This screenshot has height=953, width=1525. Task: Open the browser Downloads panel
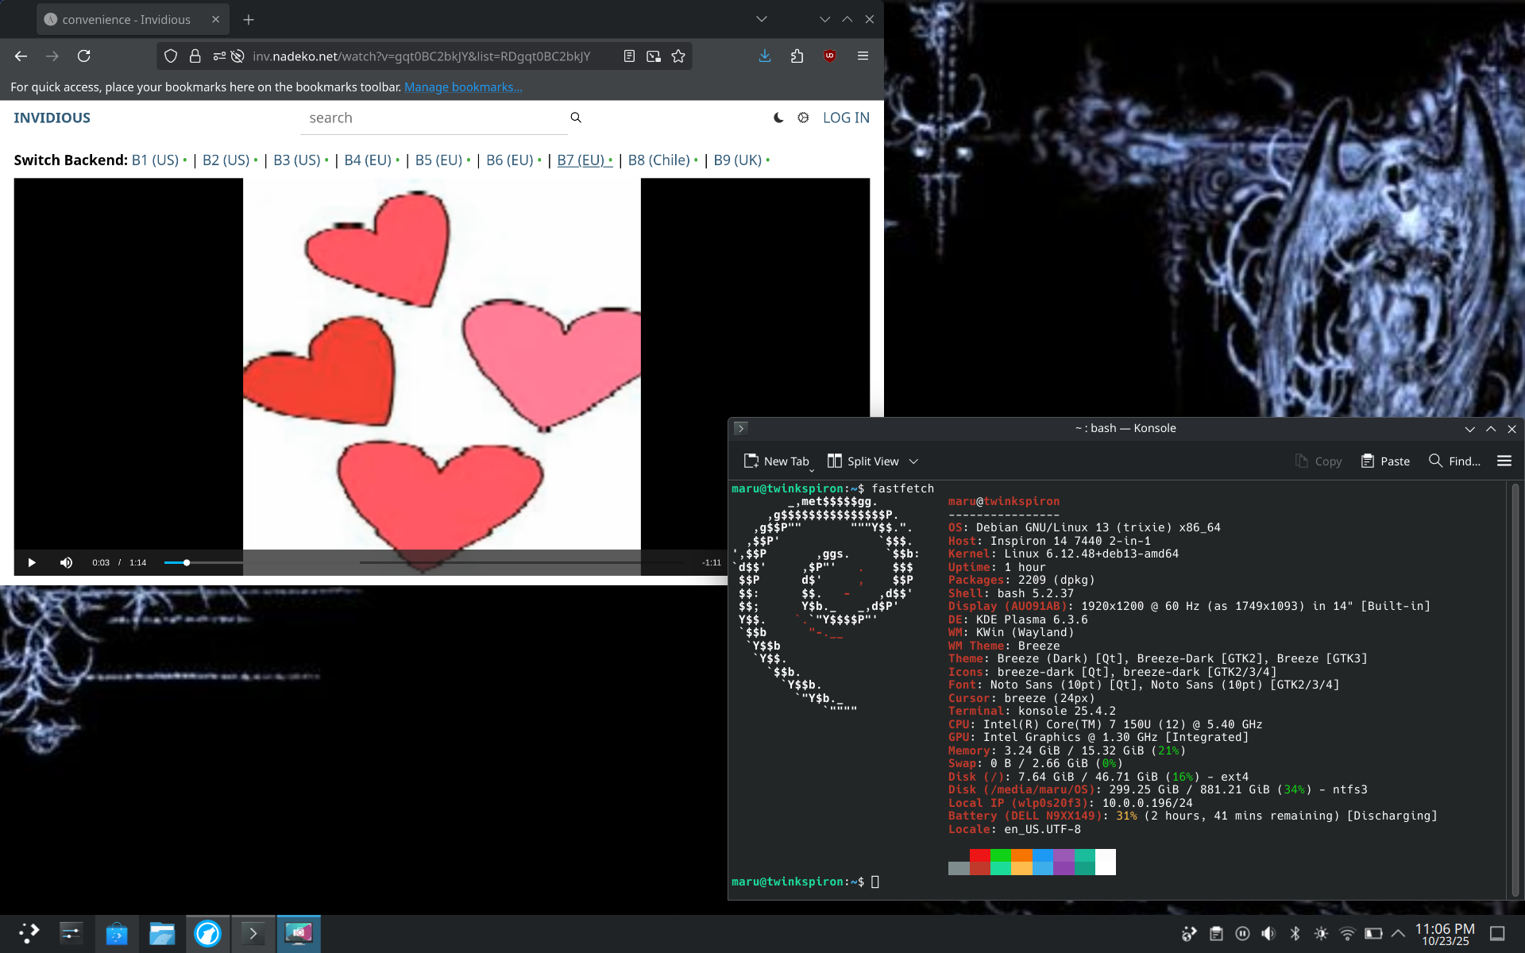pos(765,56)
